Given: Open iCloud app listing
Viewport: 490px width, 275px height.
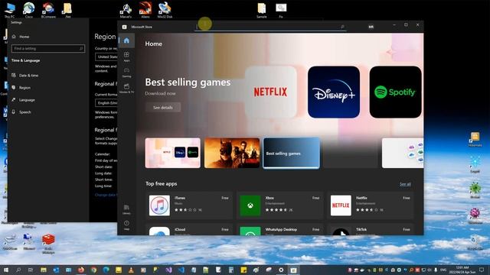Looking at the screenshot, I should tap(189, 229).
